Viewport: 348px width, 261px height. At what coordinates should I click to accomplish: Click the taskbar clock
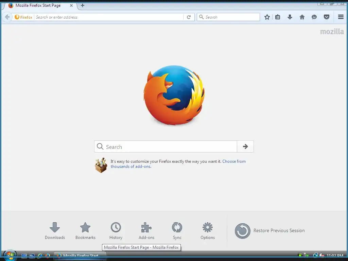click(x=335, y=256)
